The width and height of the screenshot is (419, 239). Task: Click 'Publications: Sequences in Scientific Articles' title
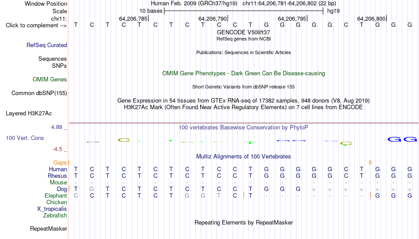243,52
